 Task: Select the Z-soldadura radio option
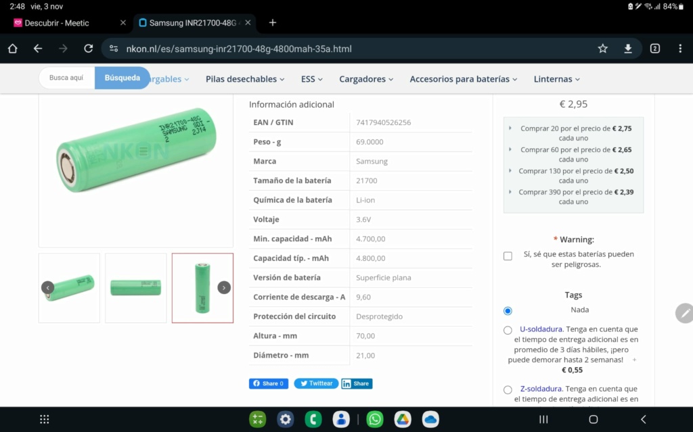pos(508,389)
